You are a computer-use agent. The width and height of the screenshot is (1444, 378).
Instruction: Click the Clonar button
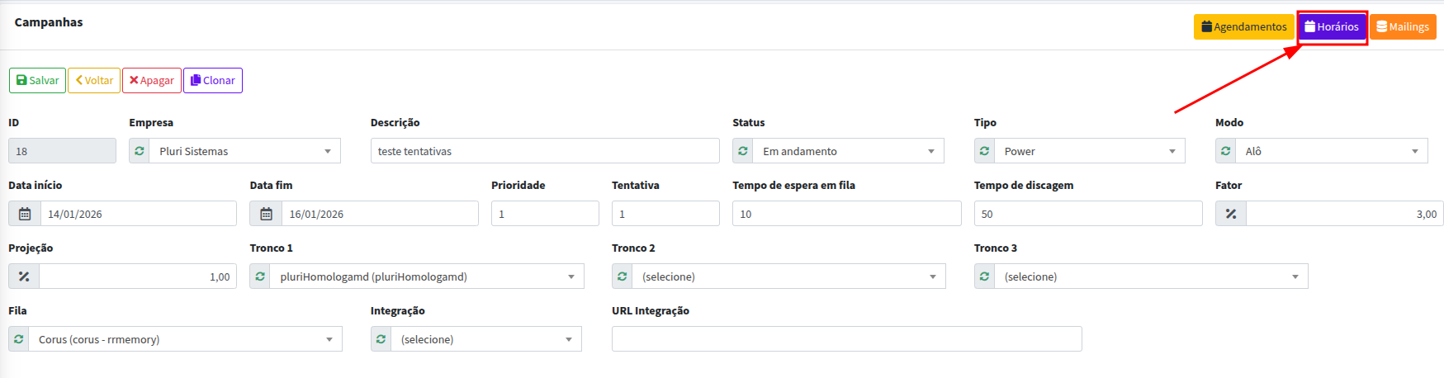click(x=213, y=80)
